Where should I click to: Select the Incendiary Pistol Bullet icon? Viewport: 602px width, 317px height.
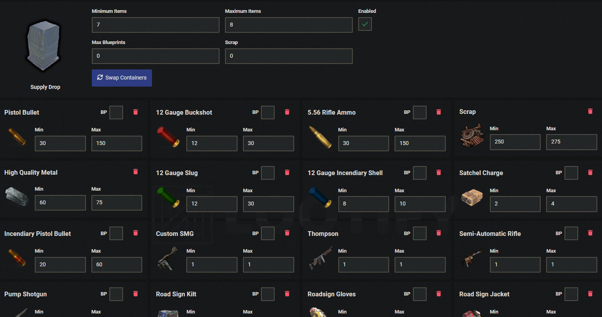16,259
